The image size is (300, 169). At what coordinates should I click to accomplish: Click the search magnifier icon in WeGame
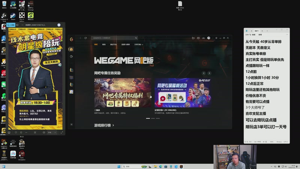(x=136, y=38)
